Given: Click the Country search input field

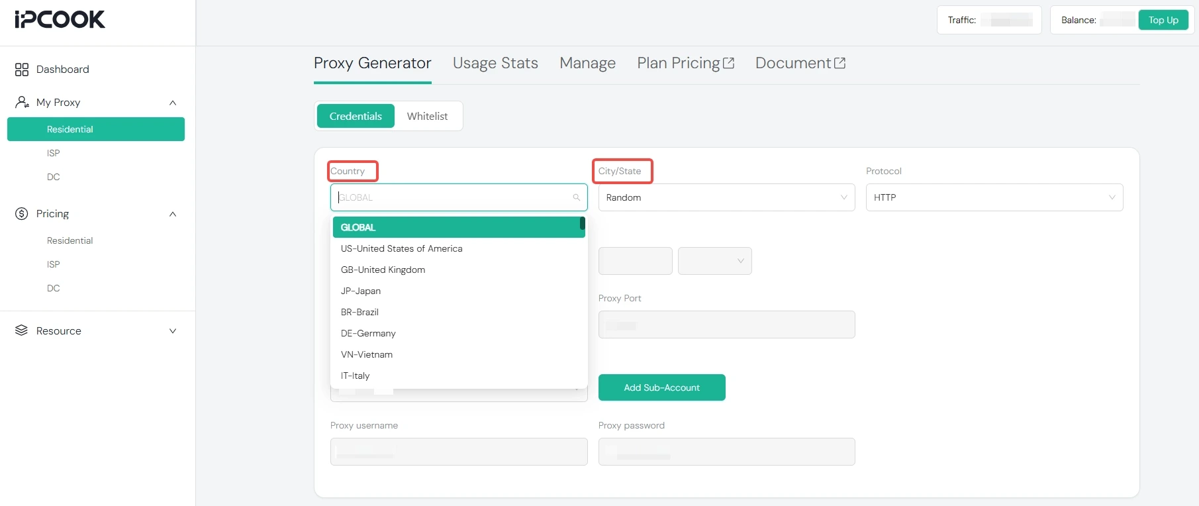Looking at the screenshot, I should (x=459, y=197).
